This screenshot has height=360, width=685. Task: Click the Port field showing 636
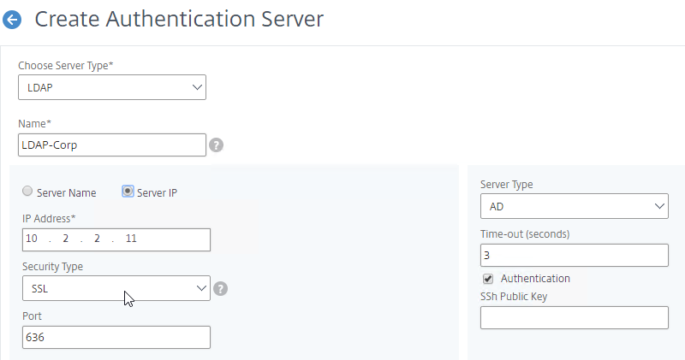click(116, 337)
